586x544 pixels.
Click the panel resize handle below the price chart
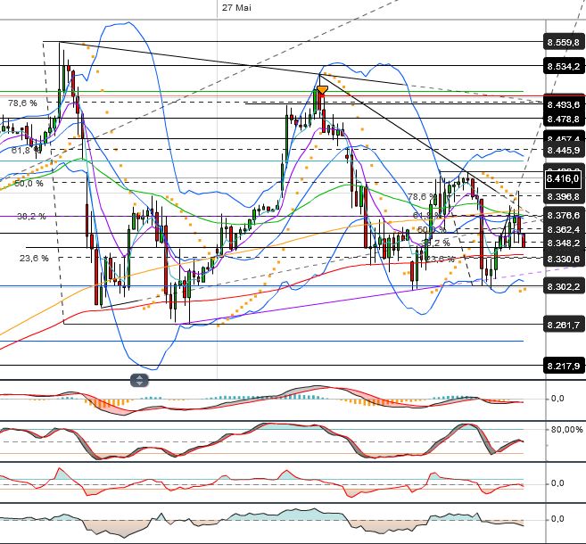pyautogui.click(x=139, y=380)
